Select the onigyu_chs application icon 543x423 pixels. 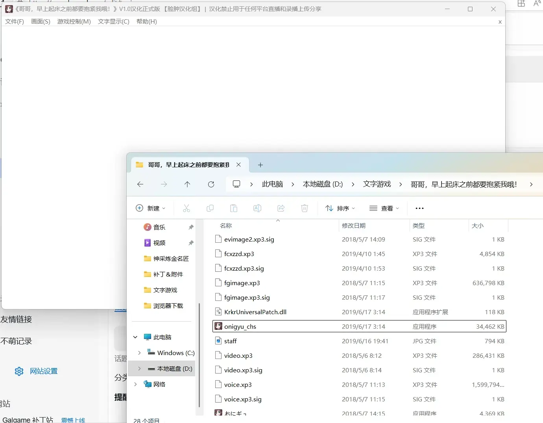point(218,326)
